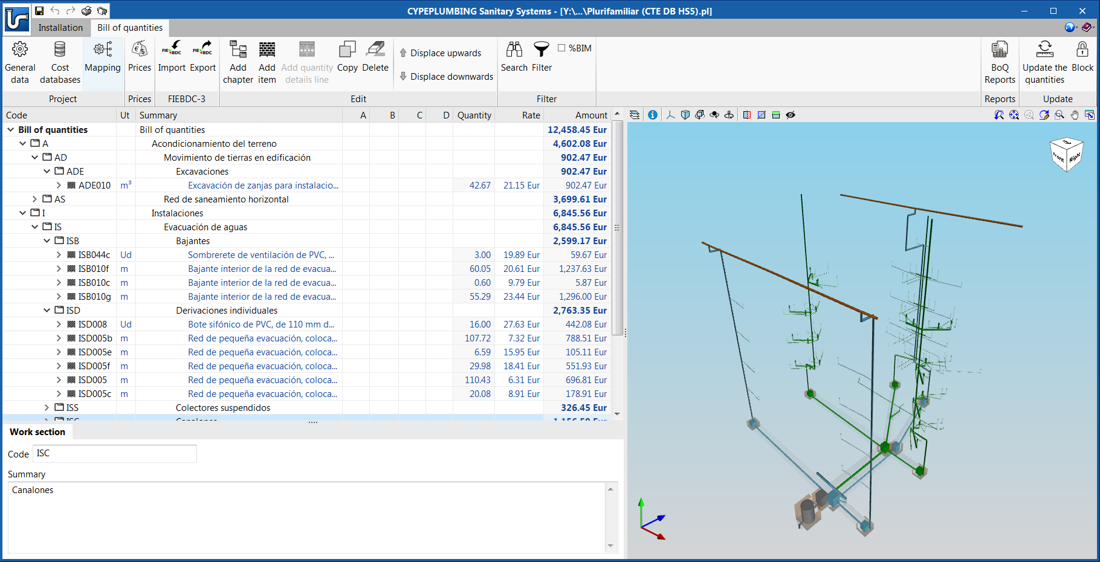This screenshot has height=562, width=1100.
Task: Collapse the ISB chapter in the tree
Action: [47, 241]
